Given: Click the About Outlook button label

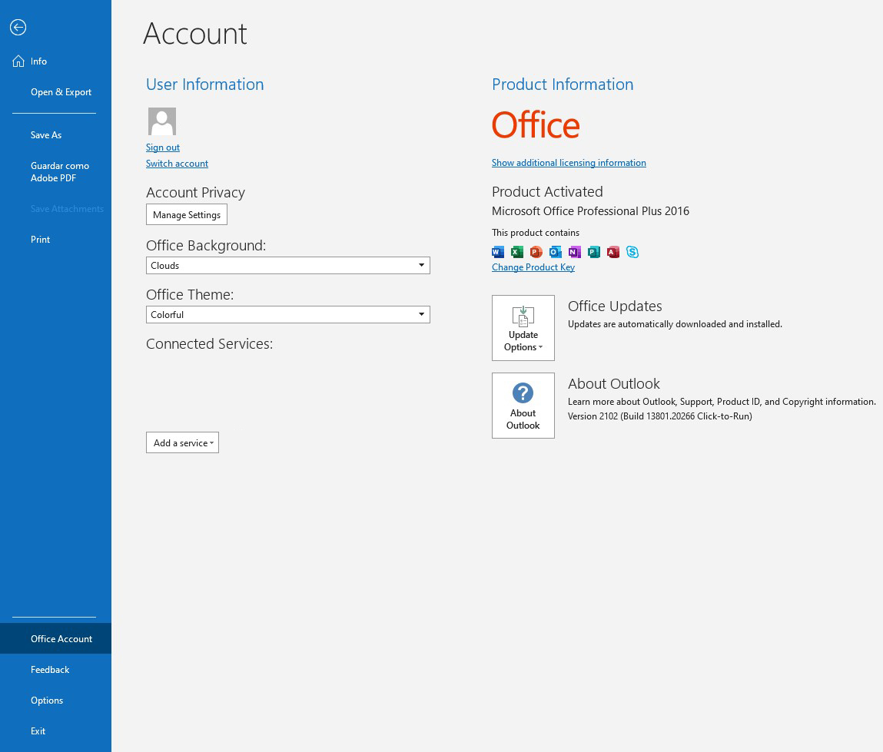Looking at the screenshot, I should point(523,419).
